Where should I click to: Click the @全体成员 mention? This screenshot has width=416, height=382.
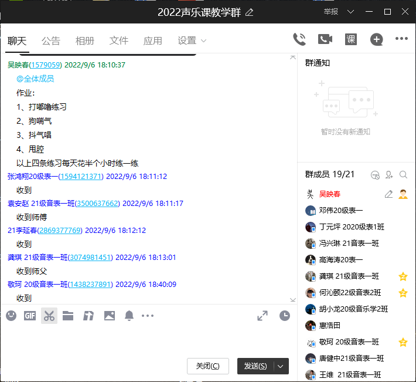click(x=35, y=79)
